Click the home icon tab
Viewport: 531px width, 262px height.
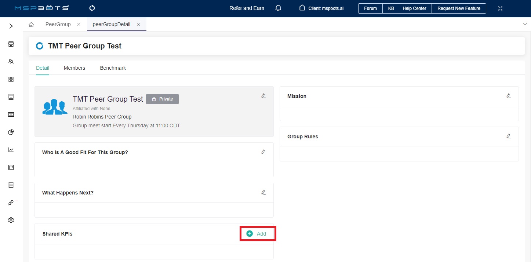pos(31,25)
